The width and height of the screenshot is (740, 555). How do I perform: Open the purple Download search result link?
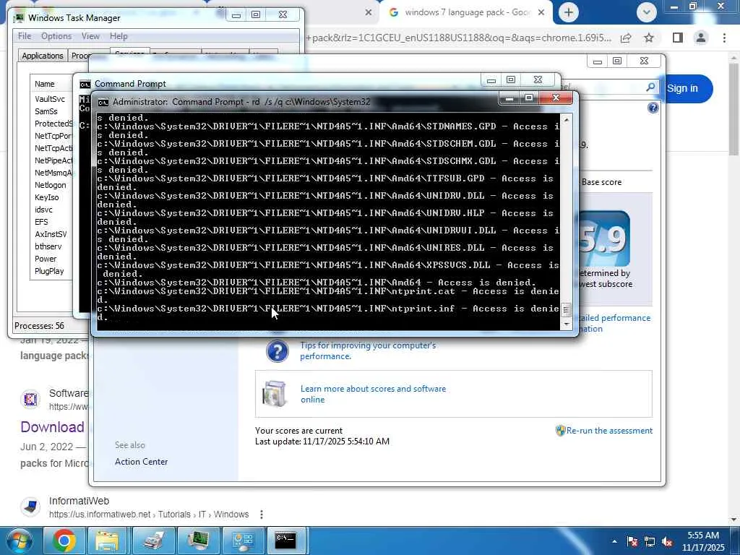coord(52,427)
